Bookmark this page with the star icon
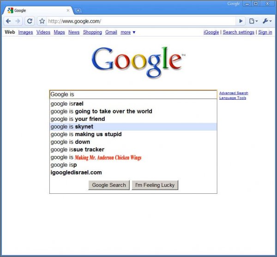The image size is (277, 257). coord(42,21)
